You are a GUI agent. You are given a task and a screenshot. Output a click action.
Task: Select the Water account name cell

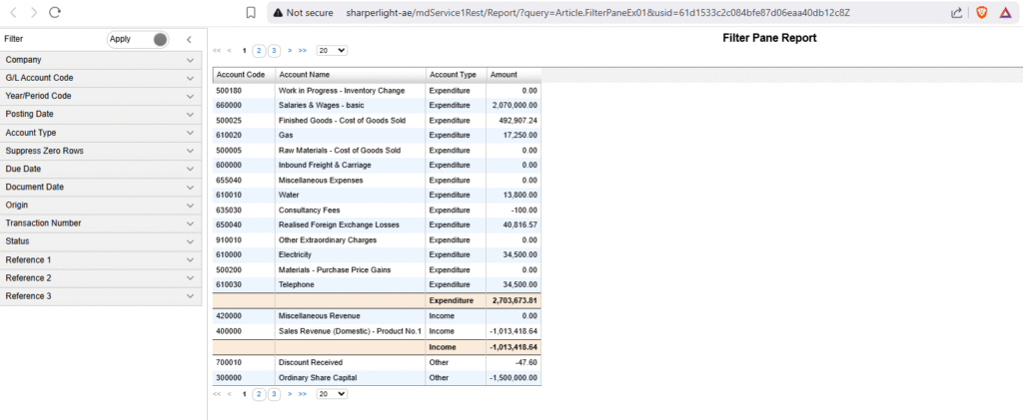click(351, 196)
